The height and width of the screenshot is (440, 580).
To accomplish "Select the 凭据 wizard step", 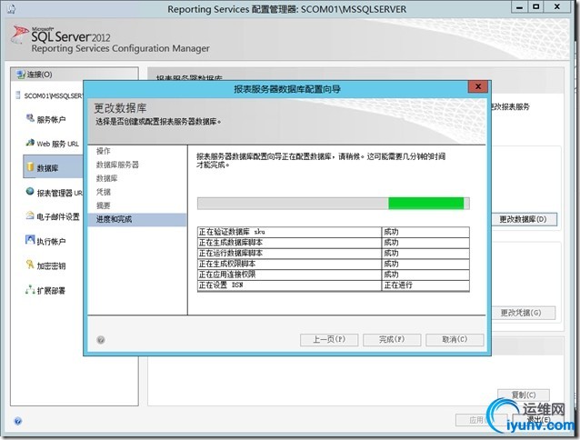I will click(104, 192).
